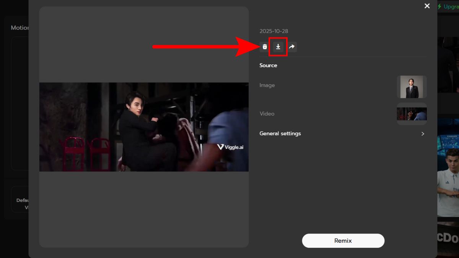
Task: Expand the General settings section
Action: pos(280,133)
